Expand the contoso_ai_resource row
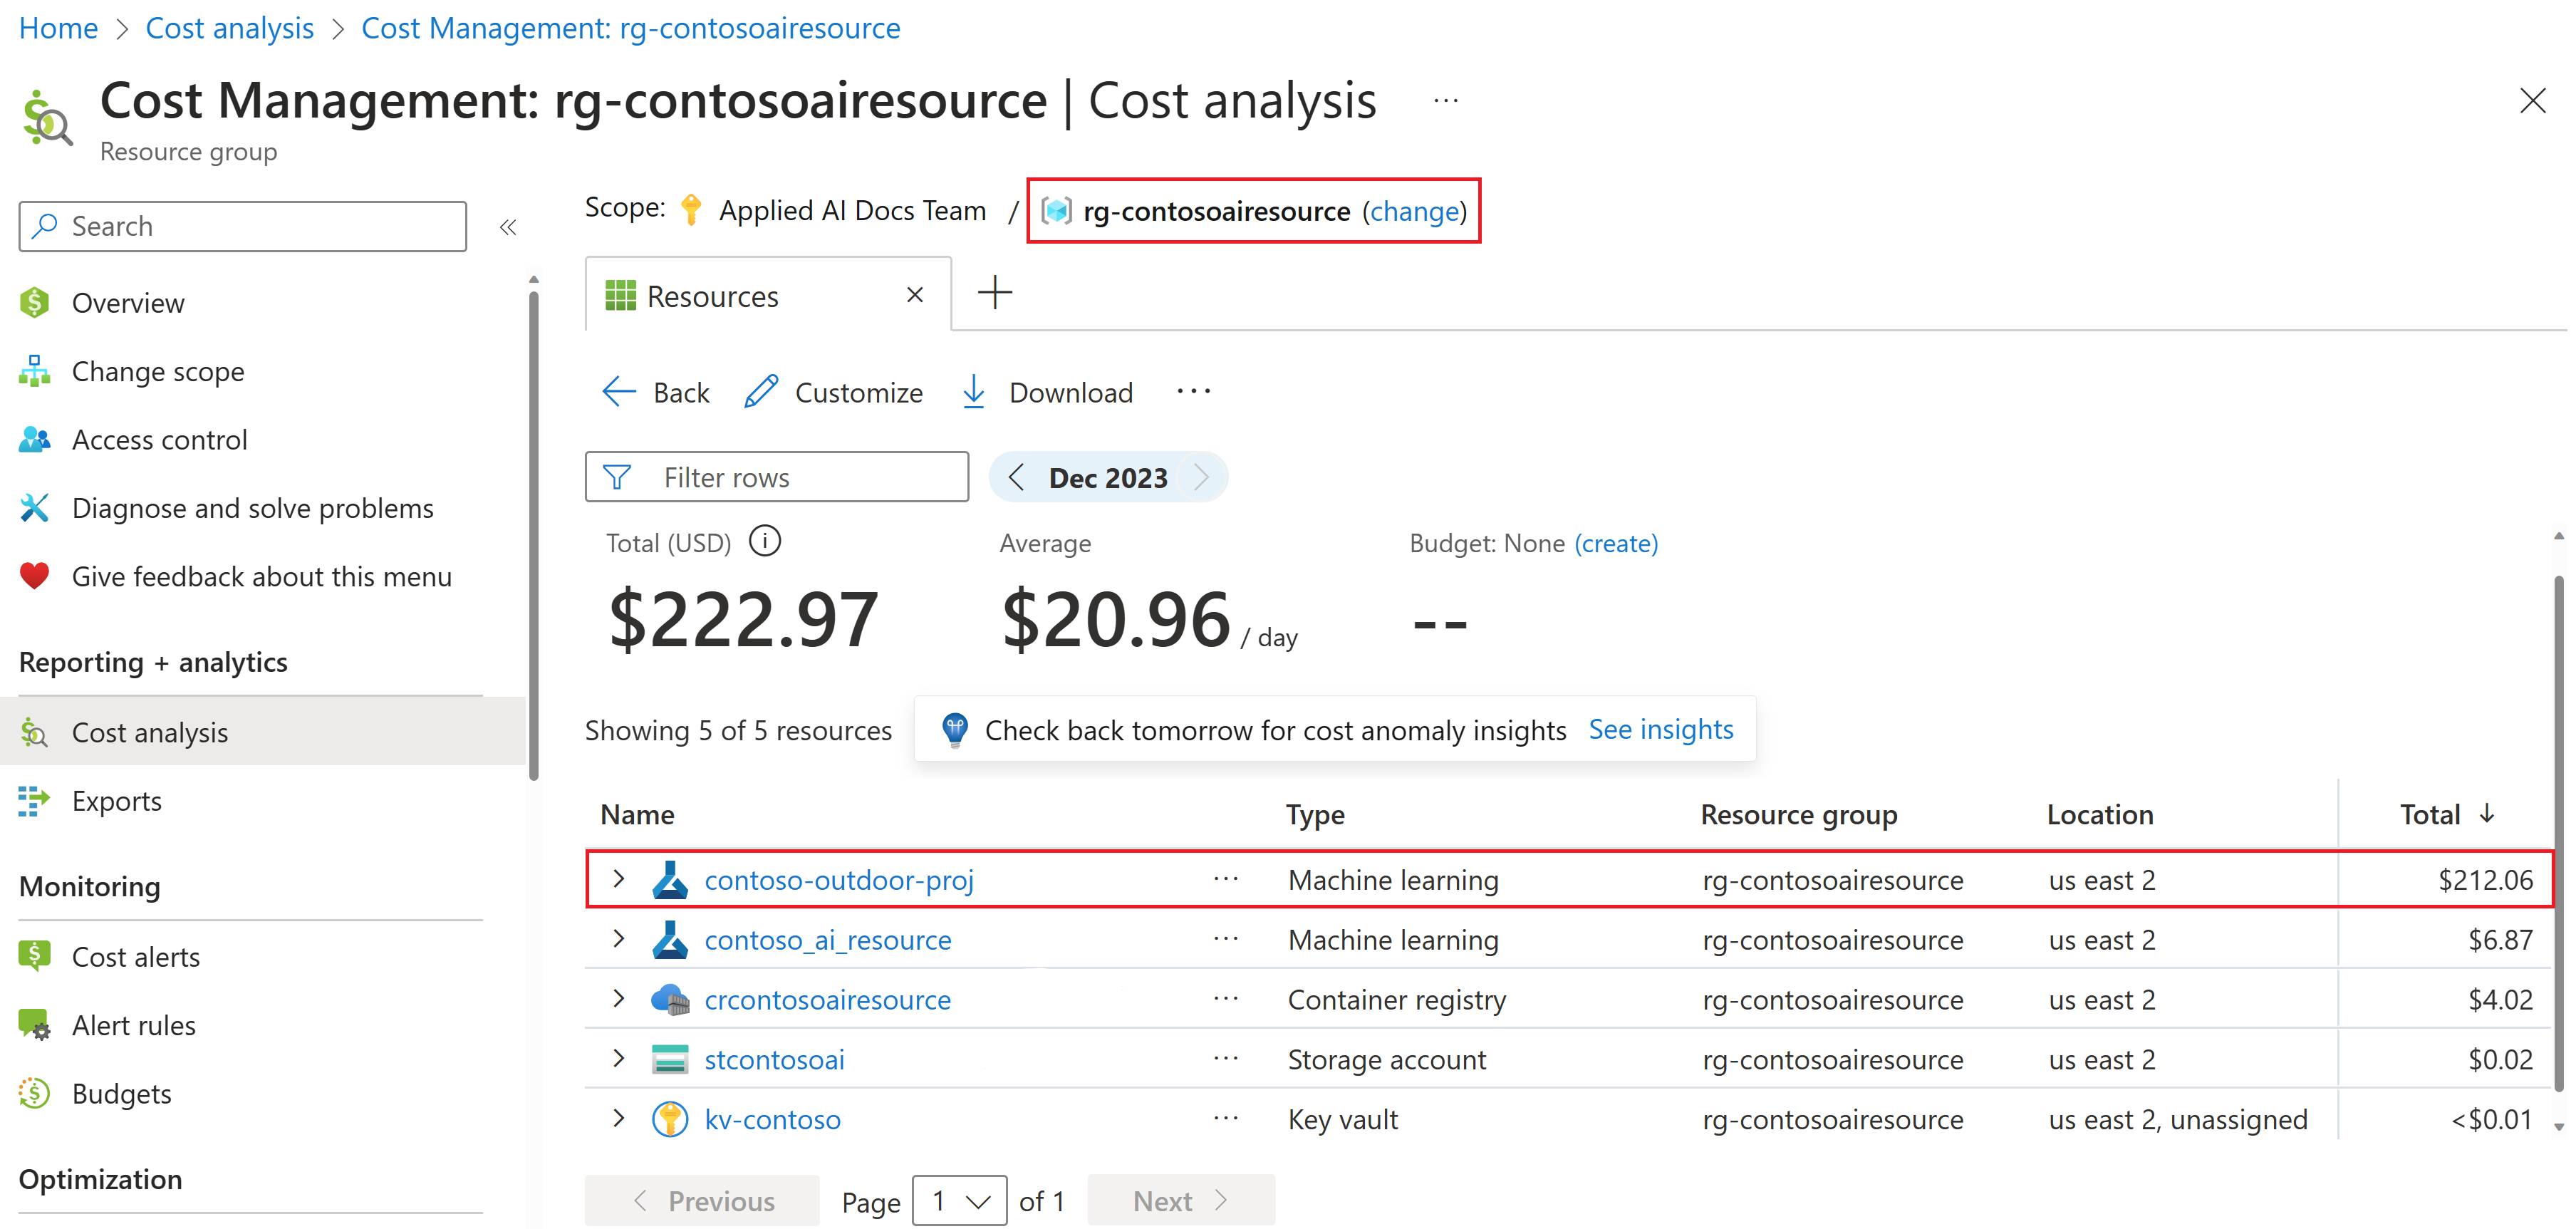2576x1229 pixels. pos(619,938)
